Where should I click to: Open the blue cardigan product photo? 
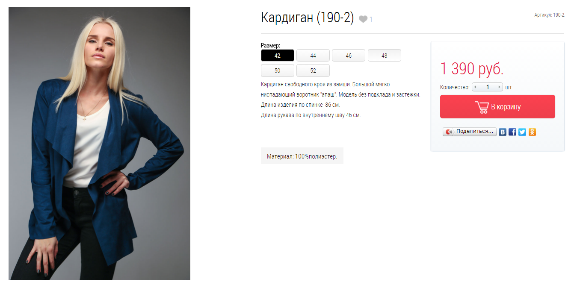coord(99,144)
